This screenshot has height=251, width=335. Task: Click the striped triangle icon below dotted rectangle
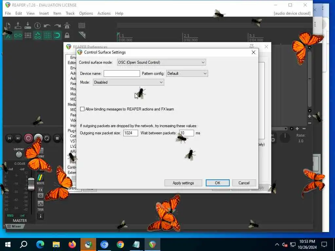pyautogui.click(x=82, y=35)
